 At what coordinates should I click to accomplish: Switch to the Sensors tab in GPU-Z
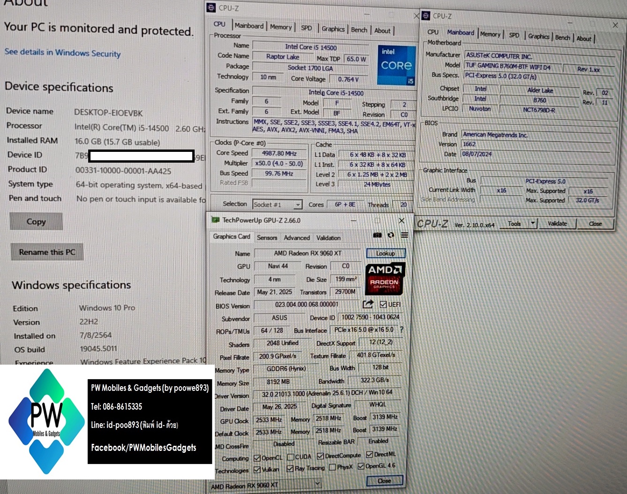coord(267,238)
